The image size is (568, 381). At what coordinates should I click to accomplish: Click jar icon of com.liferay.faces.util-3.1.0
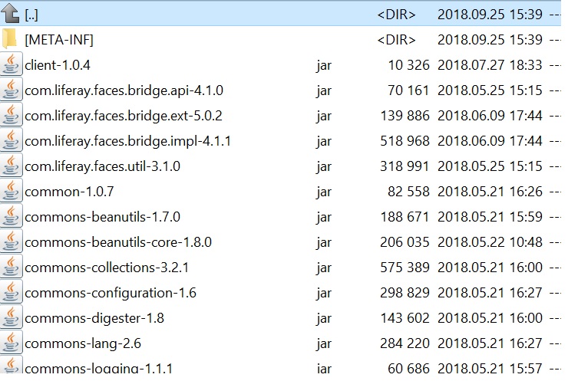tap(11, 166)
